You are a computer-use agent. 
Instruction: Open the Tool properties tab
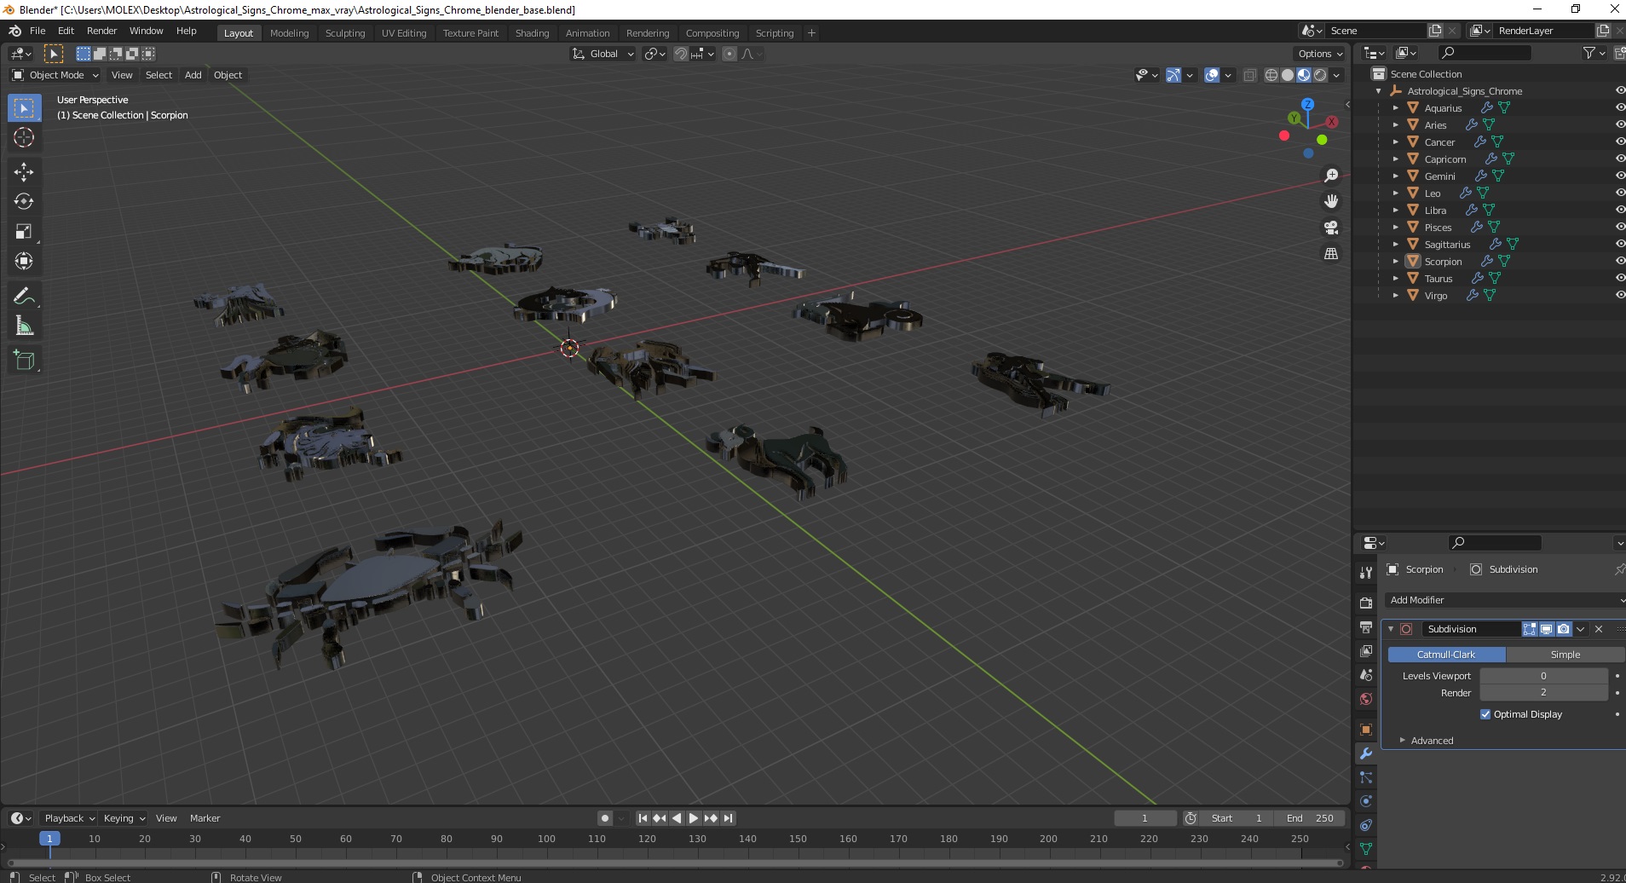(x=1366, y=573)
